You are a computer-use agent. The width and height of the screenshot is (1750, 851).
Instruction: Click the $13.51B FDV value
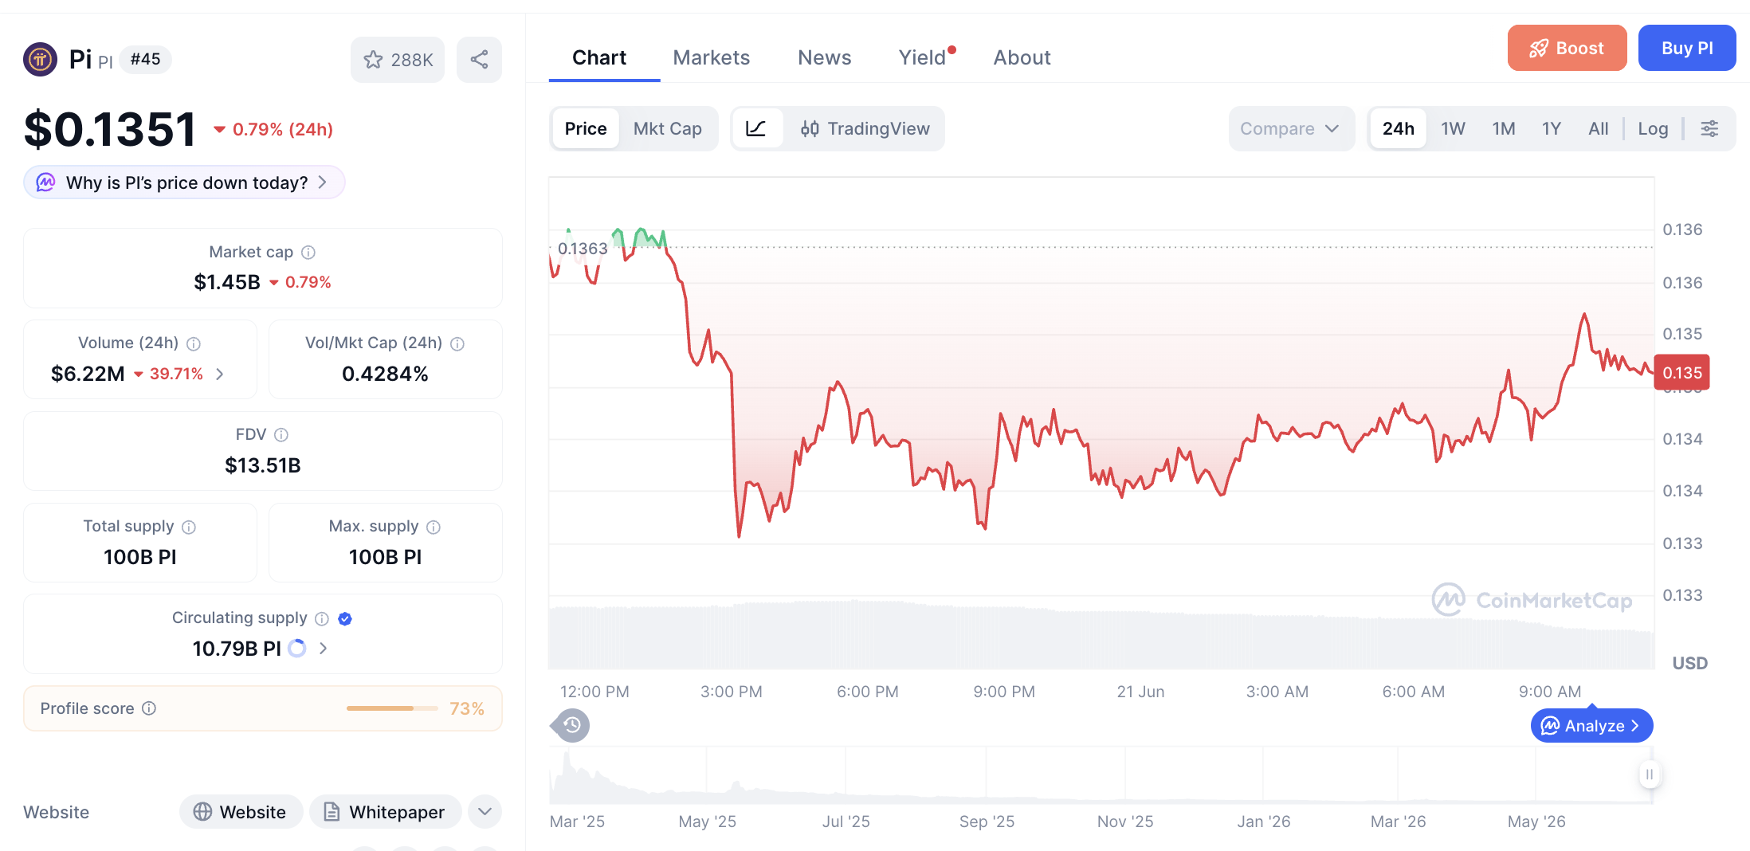pyautogui.click(x=263, y=465)
